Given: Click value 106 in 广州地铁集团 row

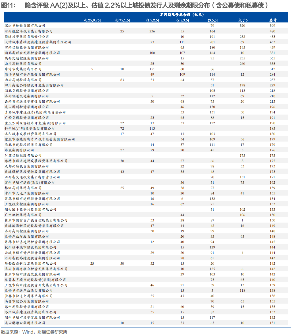Looking at the screenshot, I should point(242,215).
